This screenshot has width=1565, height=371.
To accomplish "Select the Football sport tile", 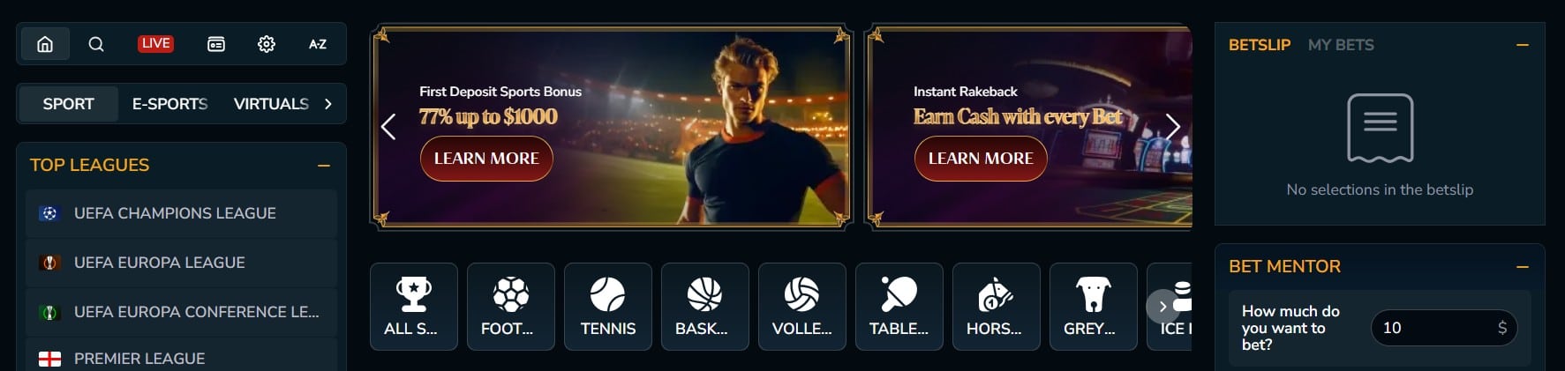I will click(511, 307).
